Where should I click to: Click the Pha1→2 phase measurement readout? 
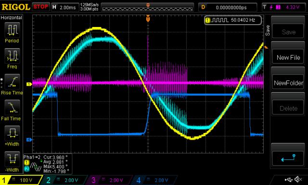48,164
